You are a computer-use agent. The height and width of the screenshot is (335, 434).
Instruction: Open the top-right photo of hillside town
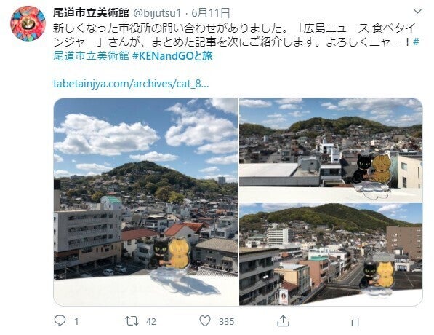click(331, 150)
